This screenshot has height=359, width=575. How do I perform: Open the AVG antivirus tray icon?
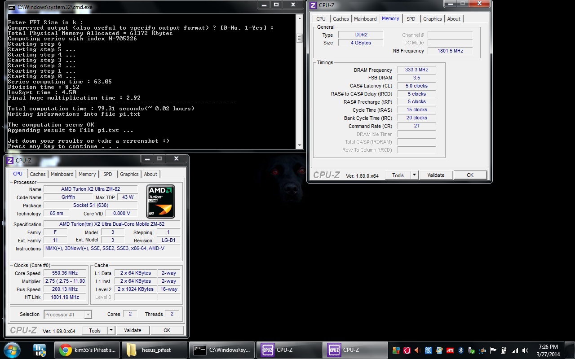click(x=396, y=350)
